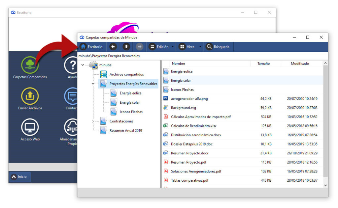Select aerogenerador-alfa.png file
Viewport: 338px width, 208px height.
click(x=243, y=99)
